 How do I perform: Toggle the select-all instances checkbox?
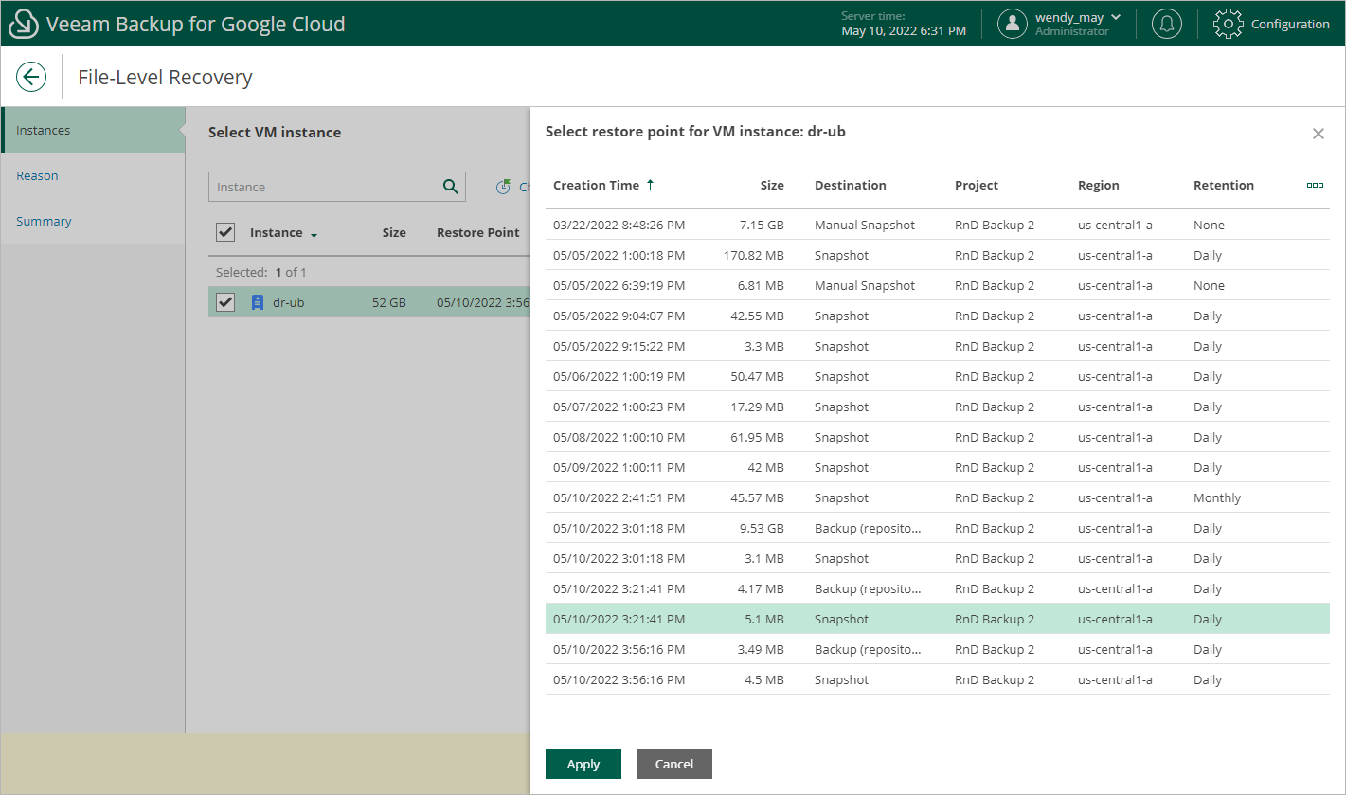coord(225,232)
